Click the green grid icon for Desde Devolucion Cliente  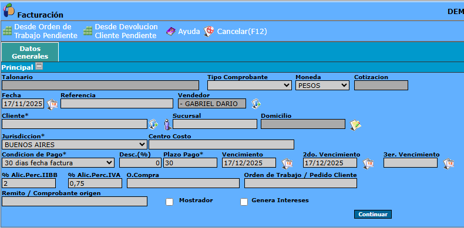pyautogui.click(x=88, y=31)
